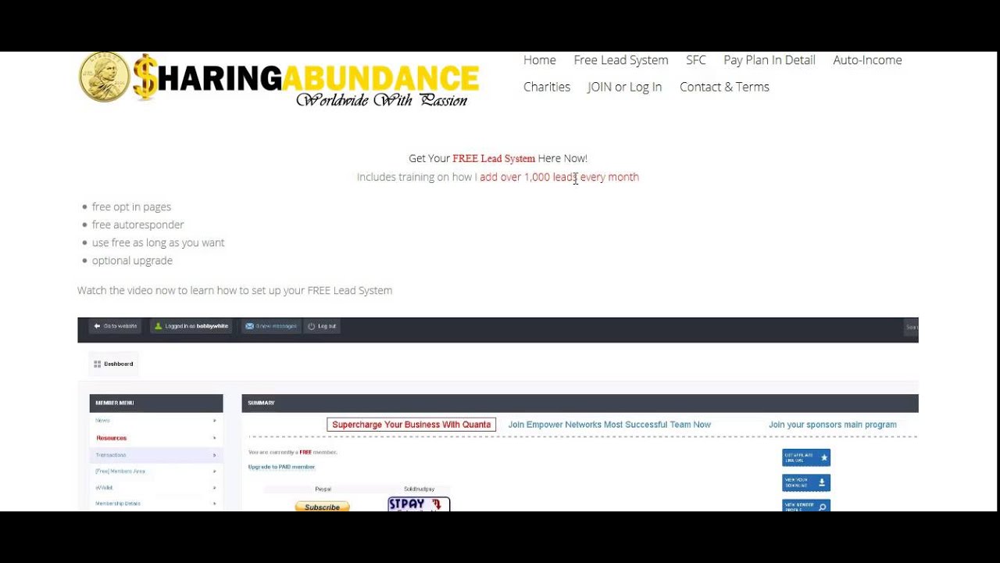Image resolution: width=1000 pixels, height=563 pixels.
Task: Expand the Resources menu row arrow
Action: tap(214, 438)
